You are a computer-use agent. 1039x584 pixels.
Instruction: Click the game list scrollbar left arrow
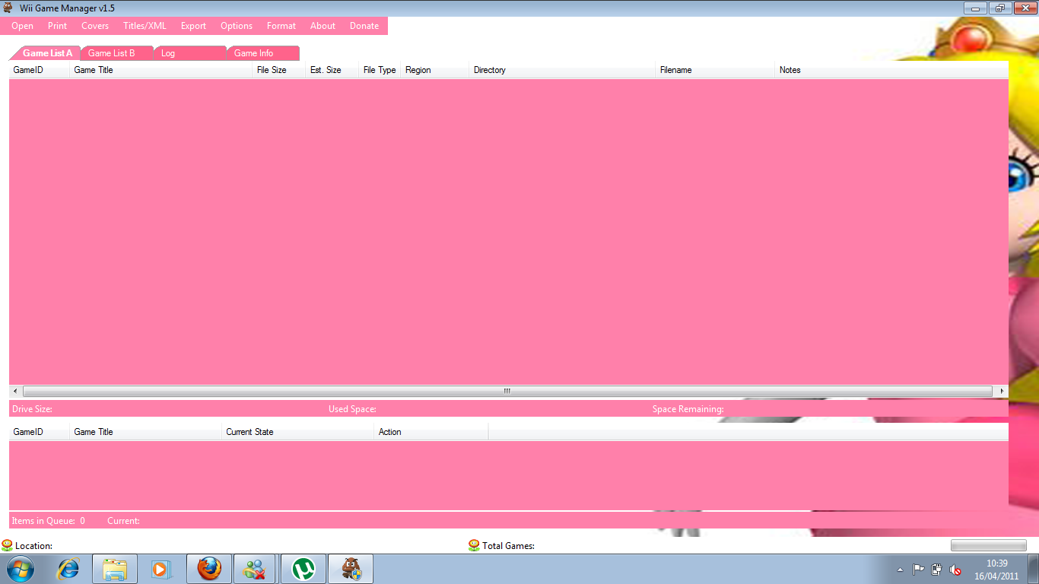pos(15,391)
